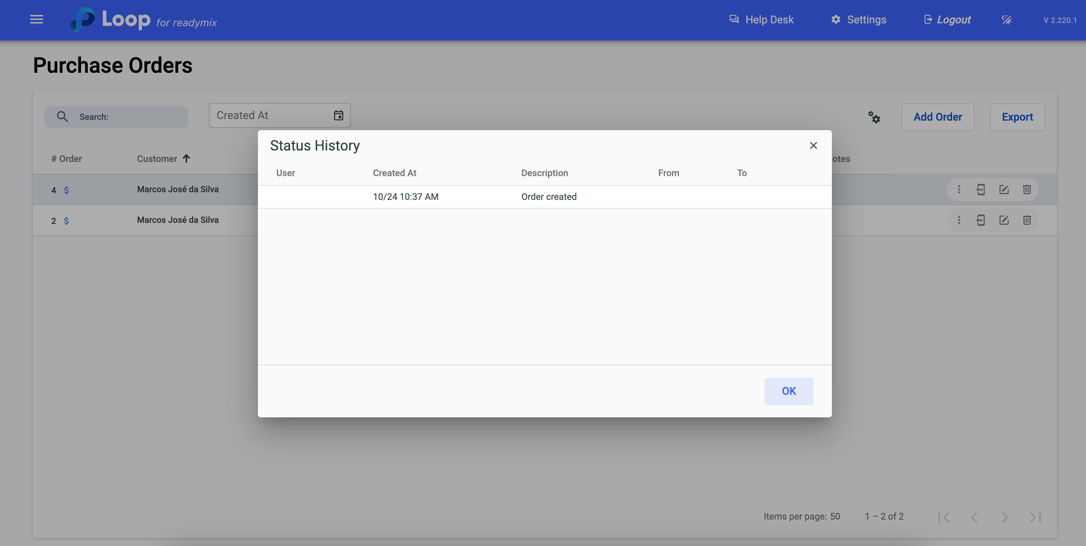Click the table settings gears icon
1086x546 pixels.
(x=874, y=117)
